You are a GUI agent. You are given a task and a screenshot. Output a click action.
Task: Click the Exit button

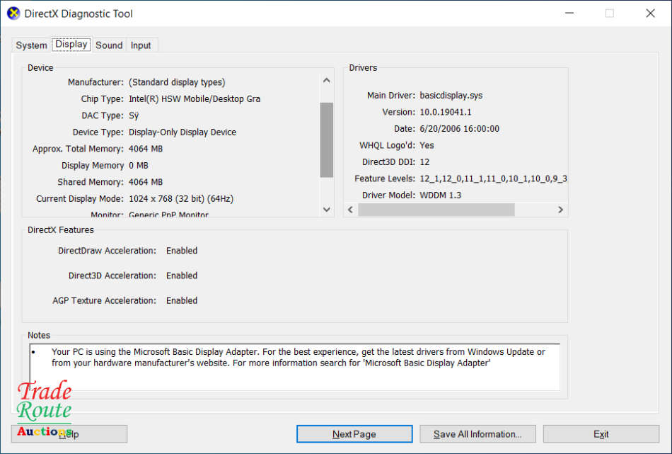(601, 434)
